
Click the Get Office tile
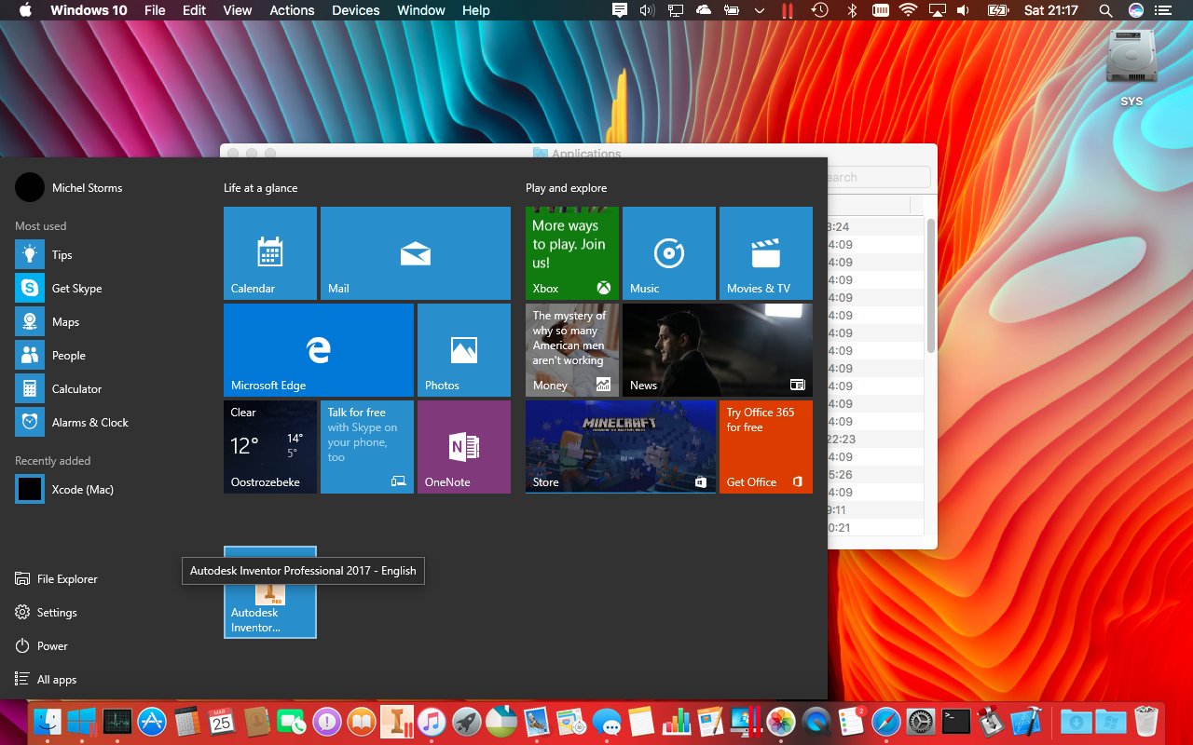click(766, 447)
